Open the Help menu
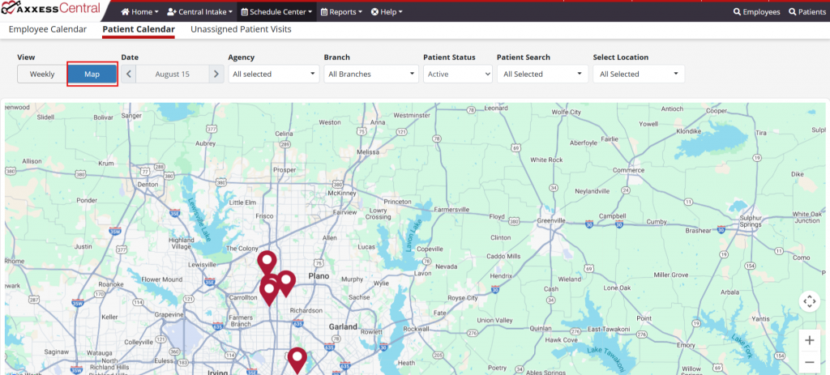Viewport: 830px width, 375px height. coord(387,11)
